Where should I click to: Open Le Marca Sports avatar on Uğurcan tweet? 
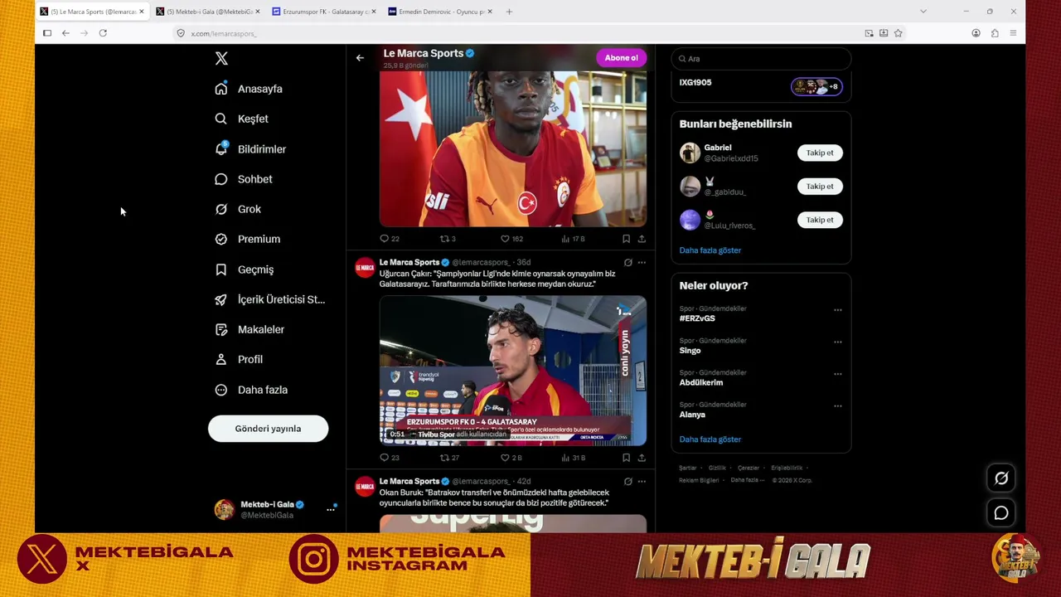click(365, 268)
